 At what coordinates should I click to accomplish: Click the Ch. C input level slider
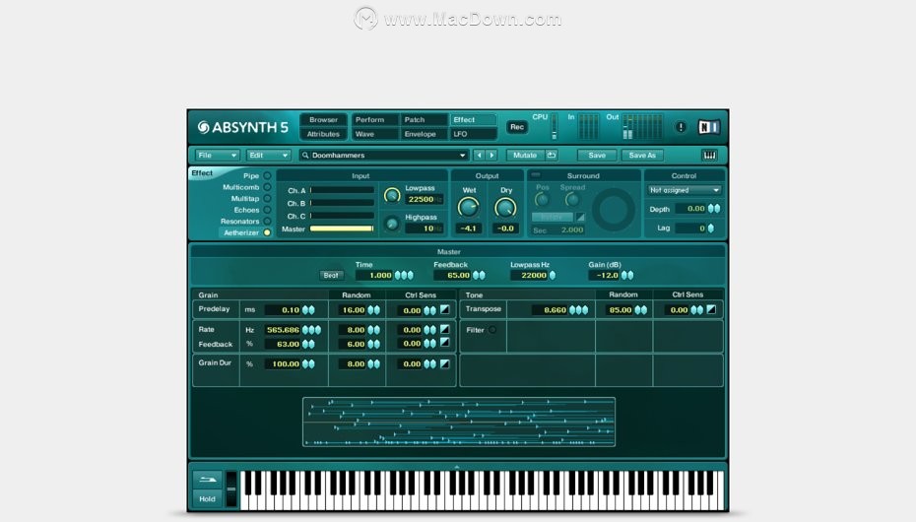(x=342, y=216)
